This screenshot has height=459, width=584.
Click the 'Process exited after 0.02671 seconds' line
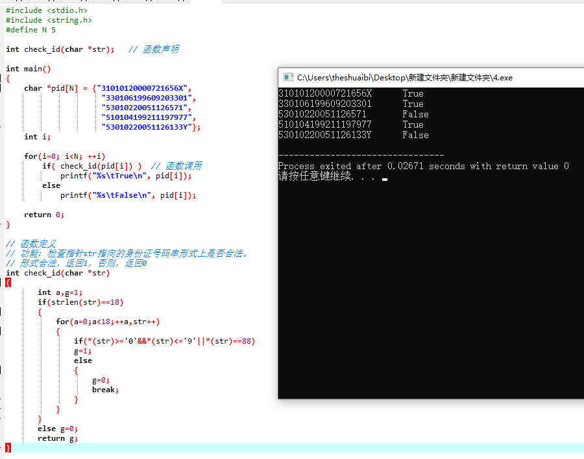point(424,166)
